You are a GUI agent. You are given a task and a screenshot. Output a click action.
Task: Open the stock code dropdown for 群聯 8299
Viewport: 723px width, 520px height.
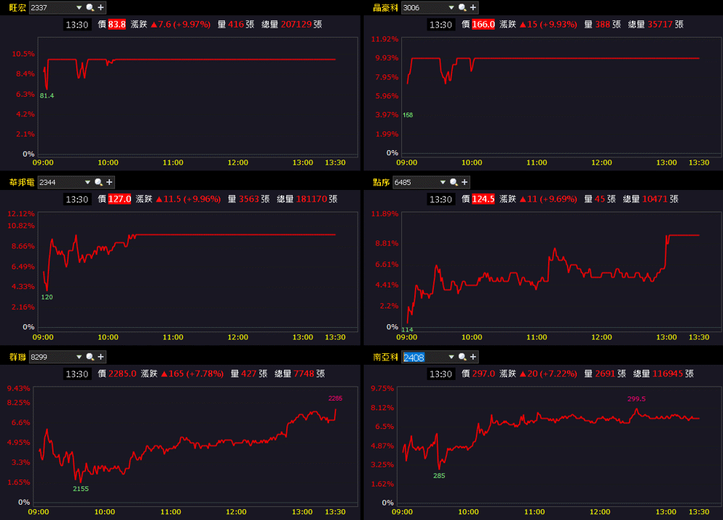79,357
